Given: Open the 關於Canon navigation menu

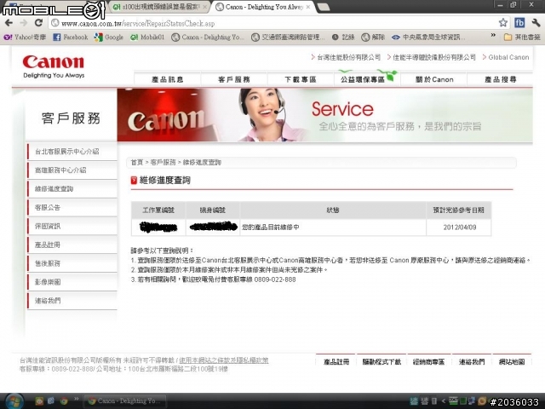Looking at the screenshot, I should pos(434,79).
